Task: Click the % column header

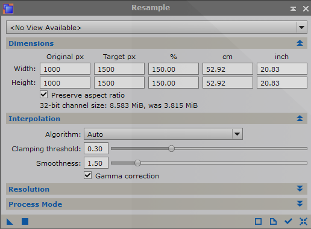Action: 174,57
